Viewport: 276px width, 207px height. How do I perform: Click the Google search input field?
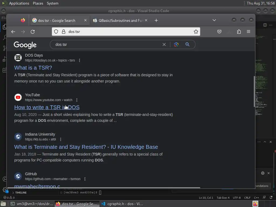107,44
